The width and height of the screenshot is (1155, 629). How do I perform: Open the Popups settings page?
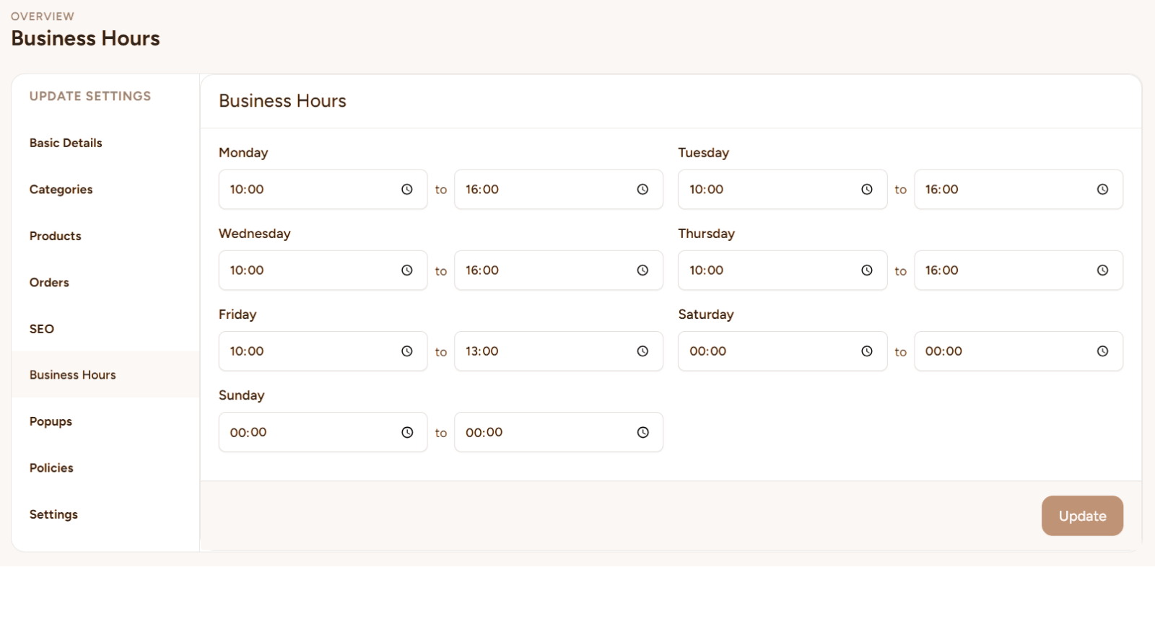click(51, 421)
